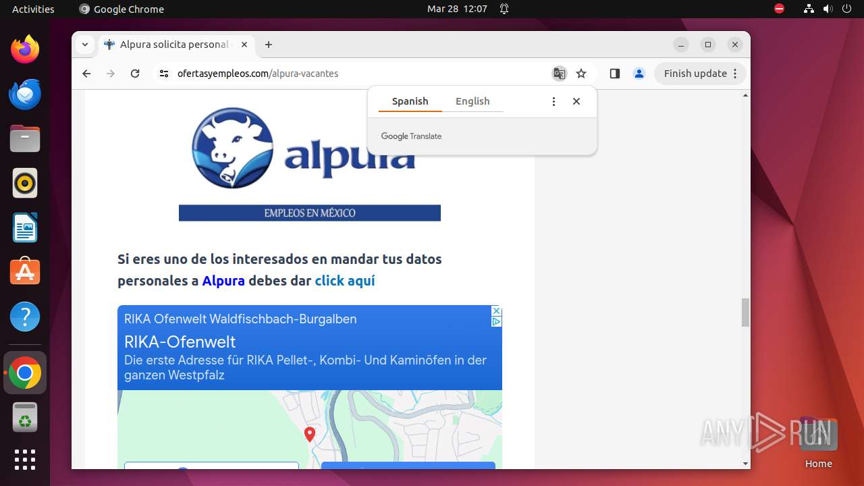
Task: Open the Help application
Action: [x=25, y=317]
